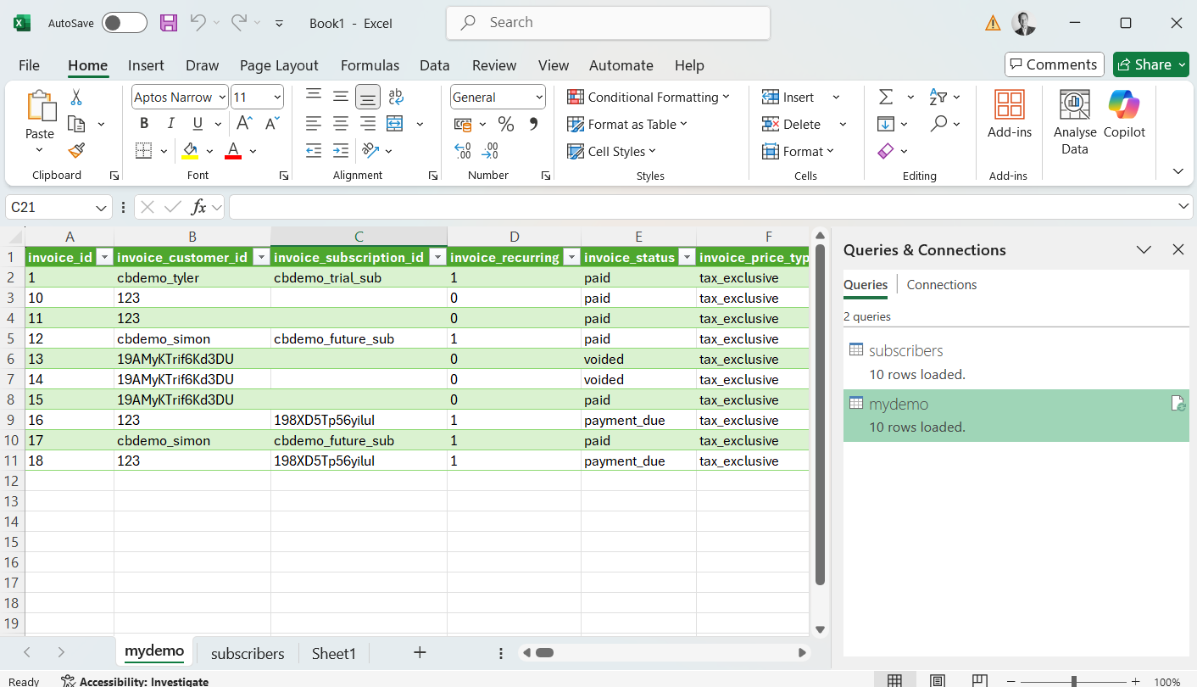Click the Cut scissors icon
Image resolution: width=1197 pixels, height=687 pixels.
point(76,98)
